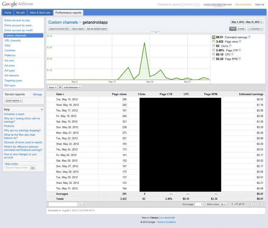The height and width of the screenshot is (228, 268).
Task: Open help icon next to Clicks metric
Action: tap(230, 46)
